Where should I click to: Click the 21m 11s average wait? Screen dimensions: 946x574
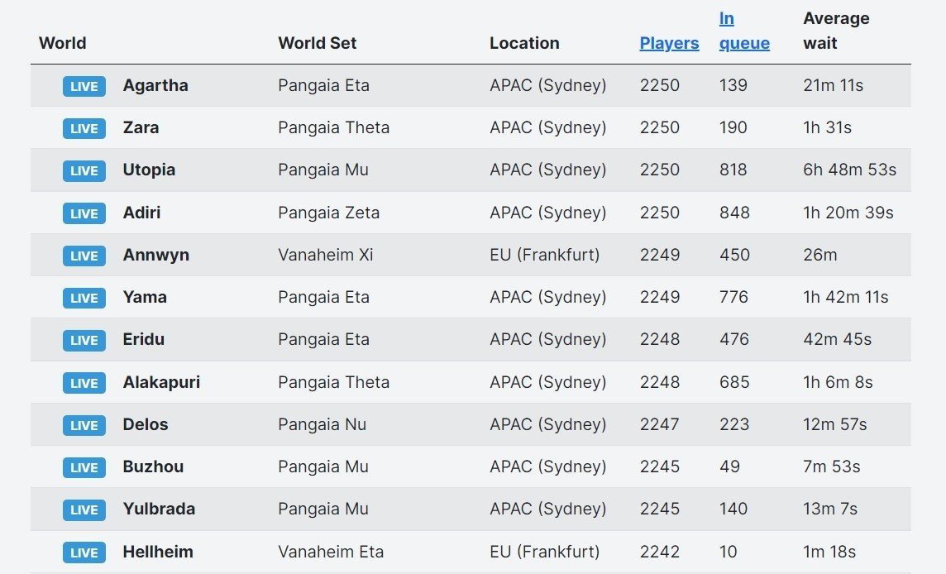coord(834,86)
